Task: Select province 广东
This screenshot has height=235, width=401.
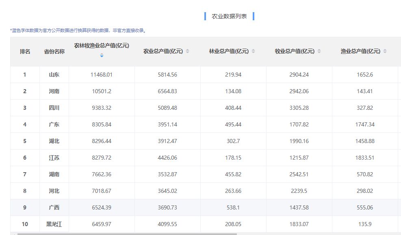Action: coord(54,124)
